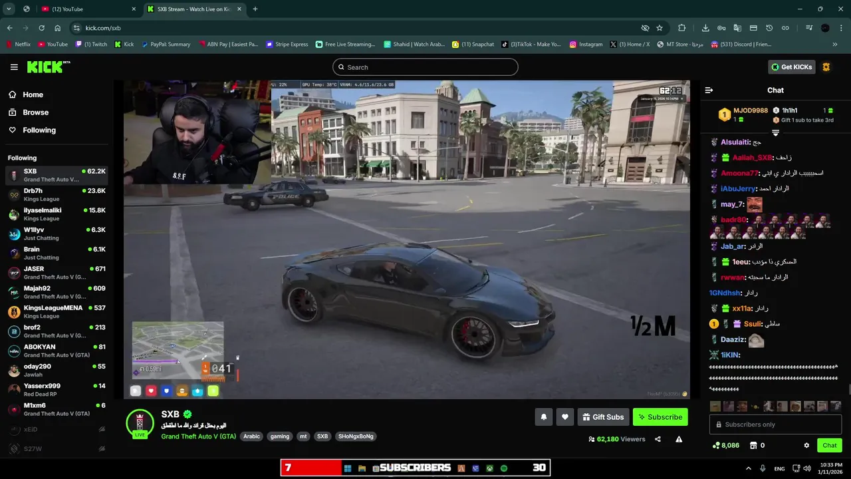Open Drb7h channel in Following list
The width and height of the screenshot is (851, 479).
57,195
